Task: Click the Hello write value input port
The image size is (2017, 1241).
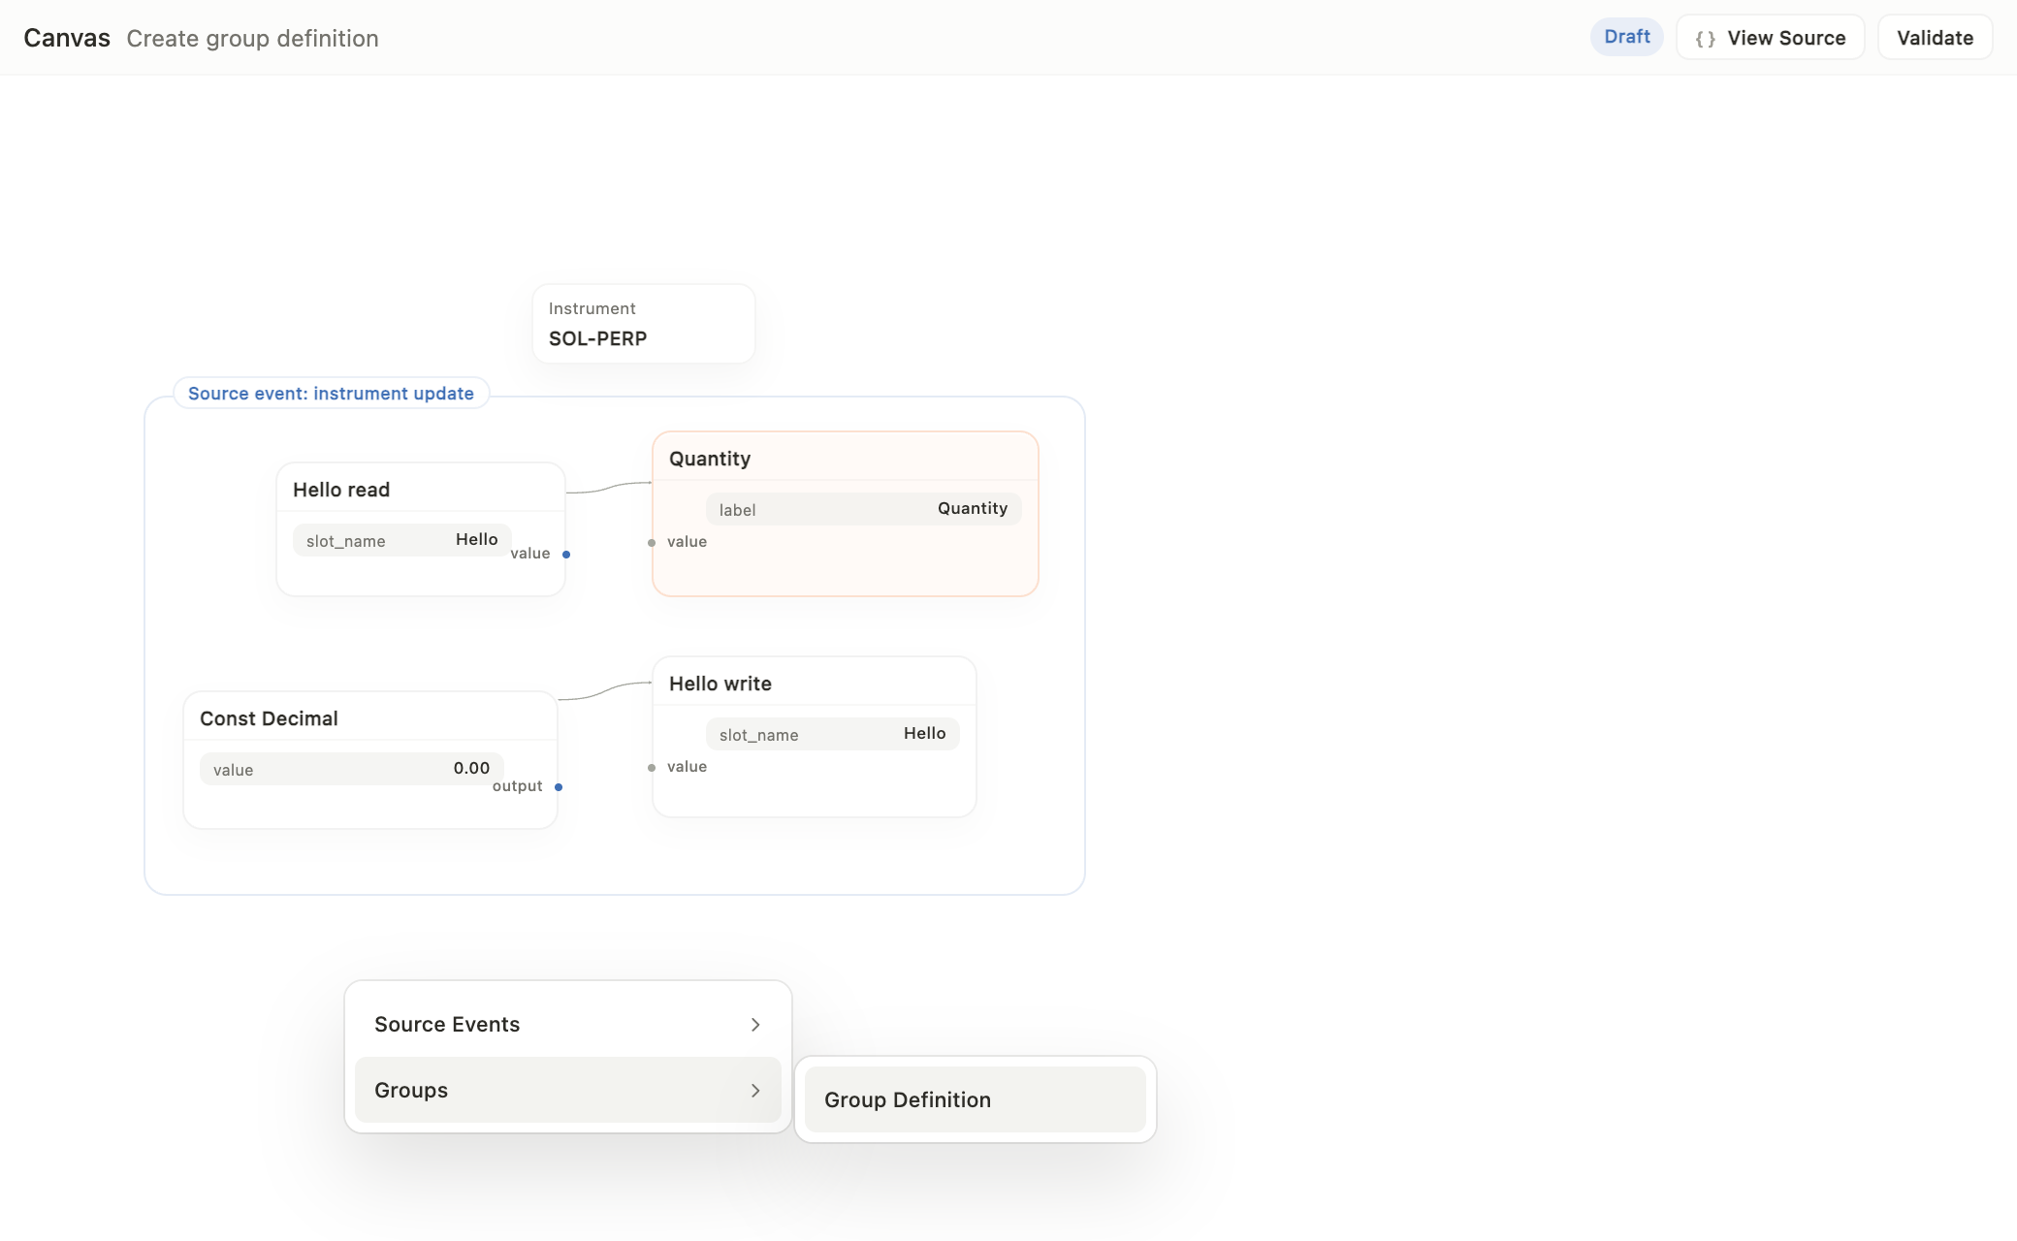Action: click(x=652, y=768)
